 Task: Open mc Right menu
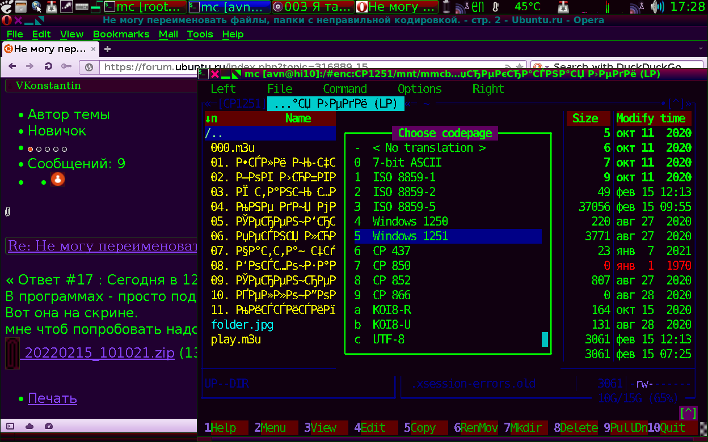point(488,89)
